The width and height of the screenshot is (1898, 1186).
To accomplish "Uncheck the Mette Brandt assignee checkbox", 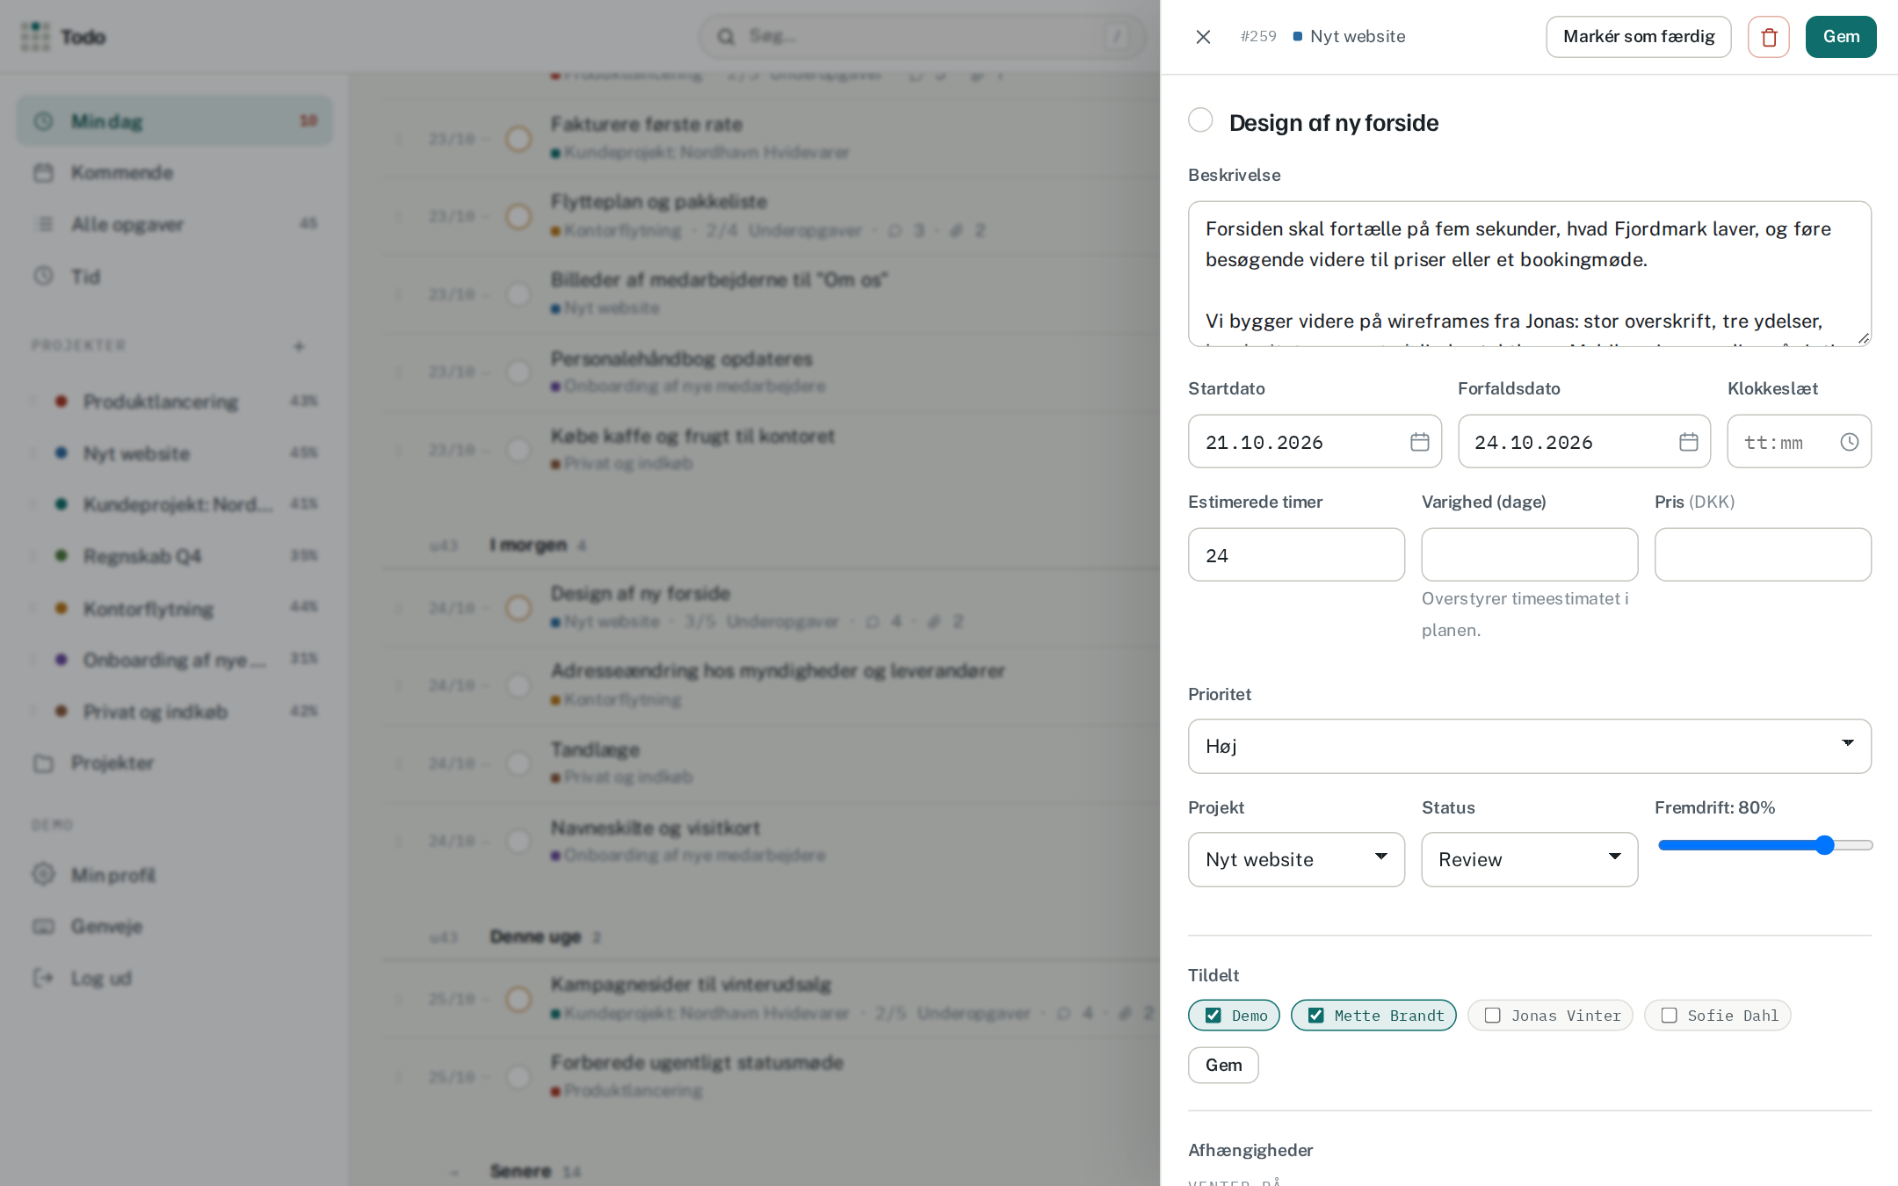I will pyautogui.click(x=1316, y=1016).
